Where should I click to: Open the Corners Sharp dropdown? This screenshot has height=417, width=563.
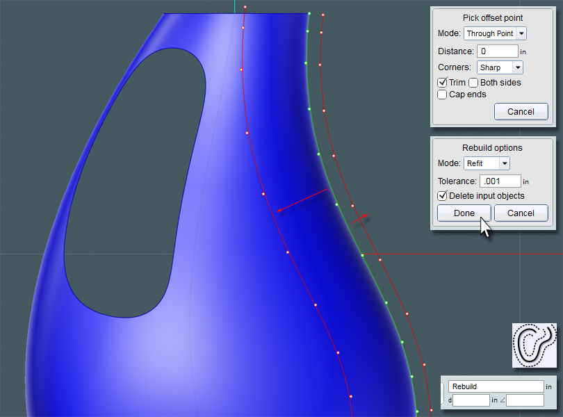pos(500,67)
